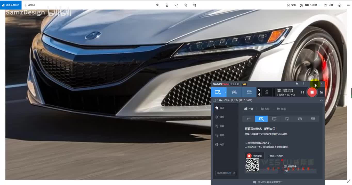Open the 查看在线帮助 online help link
This screenshot has height=185, width=352.
tap(276, 156)
